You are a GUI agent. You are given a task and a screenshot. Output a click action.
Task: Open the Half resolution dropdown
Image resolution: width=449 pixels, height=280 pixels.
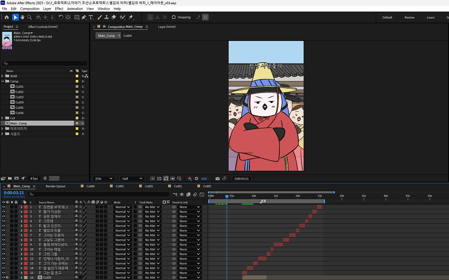pyautogui.click(x=132, y=178)
